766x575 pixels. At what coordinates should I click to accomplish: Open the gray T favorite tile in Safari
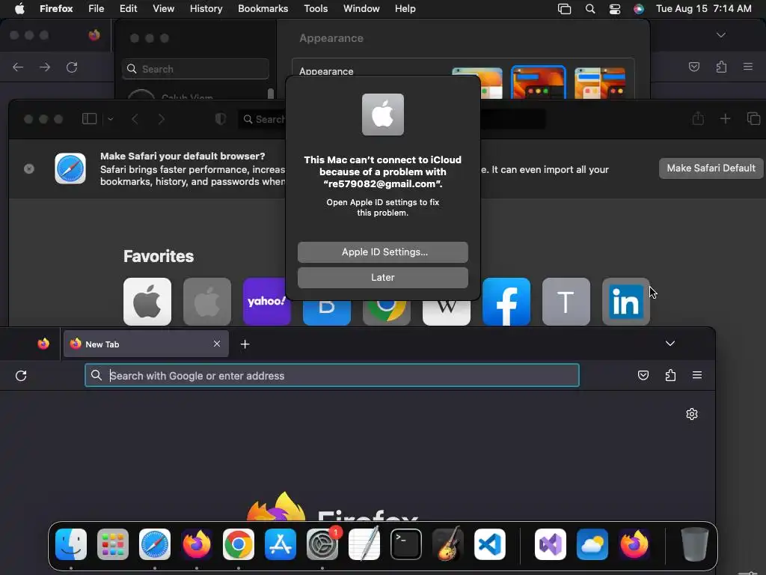coord(566,301)
